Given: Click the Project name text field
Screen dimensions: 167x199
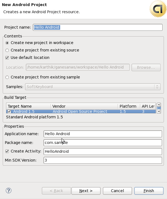Looking at the screenshot, I should 97,28.
